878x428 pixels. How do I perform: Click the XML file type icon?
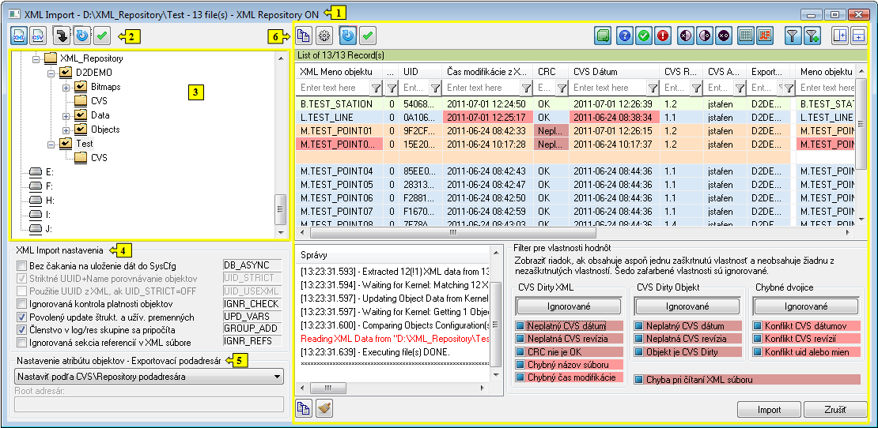[21, 36]
